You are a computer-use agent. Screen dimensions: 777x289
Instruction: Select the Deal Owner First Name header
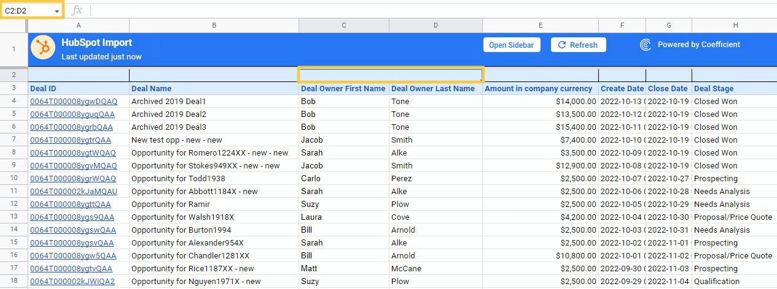pos(343,89)
